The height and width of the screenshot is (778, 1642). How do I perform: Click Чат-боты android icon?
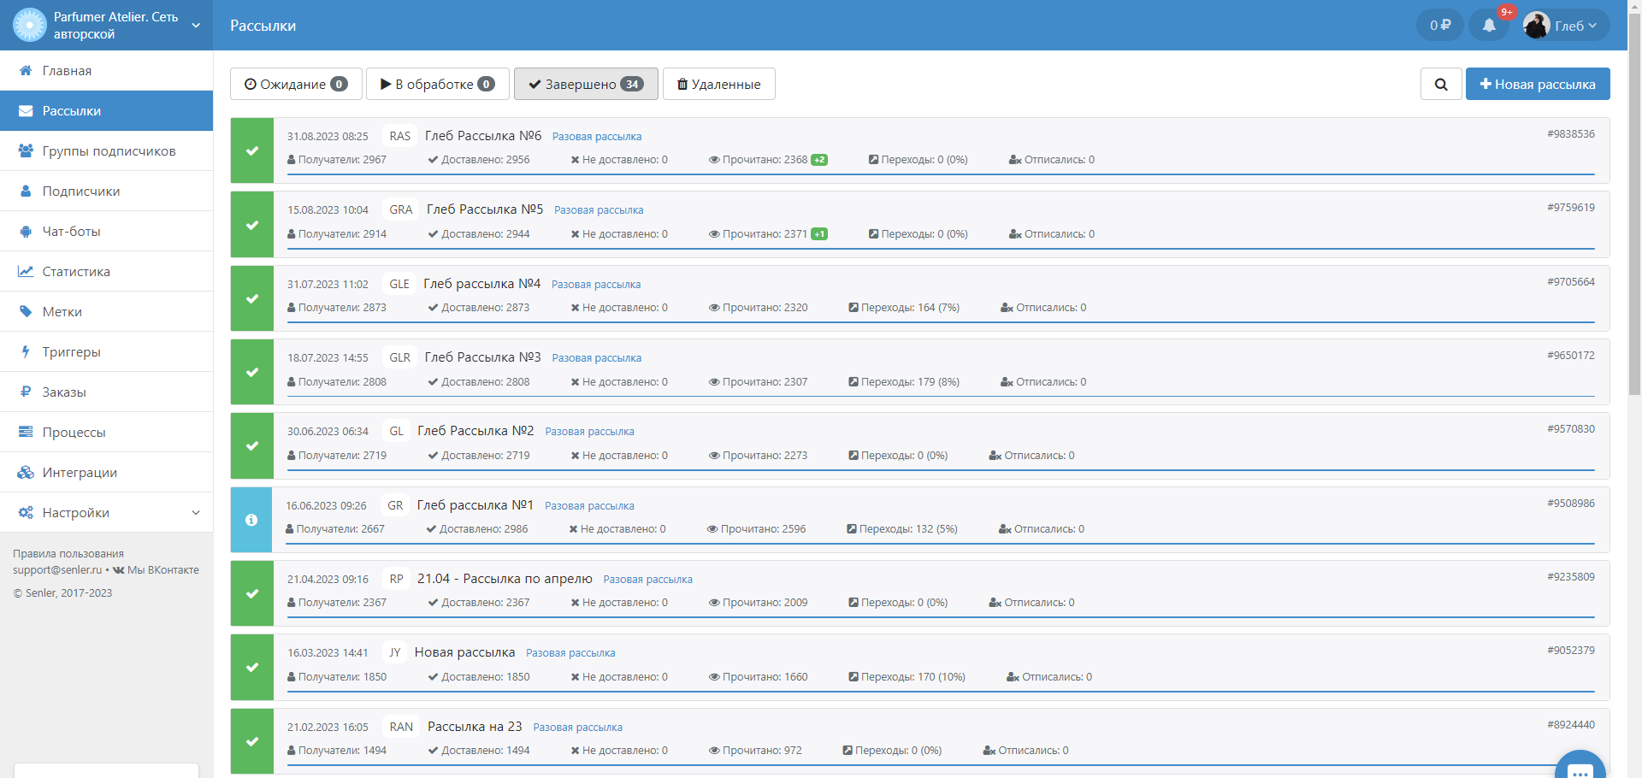pyautogui.click(x=26, y=231)
